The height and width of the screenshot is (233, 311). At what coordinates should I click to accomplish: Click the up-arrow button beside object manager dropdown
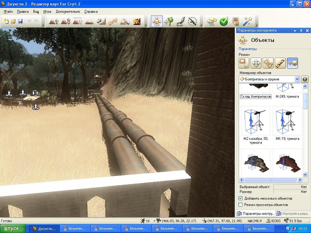305,79
